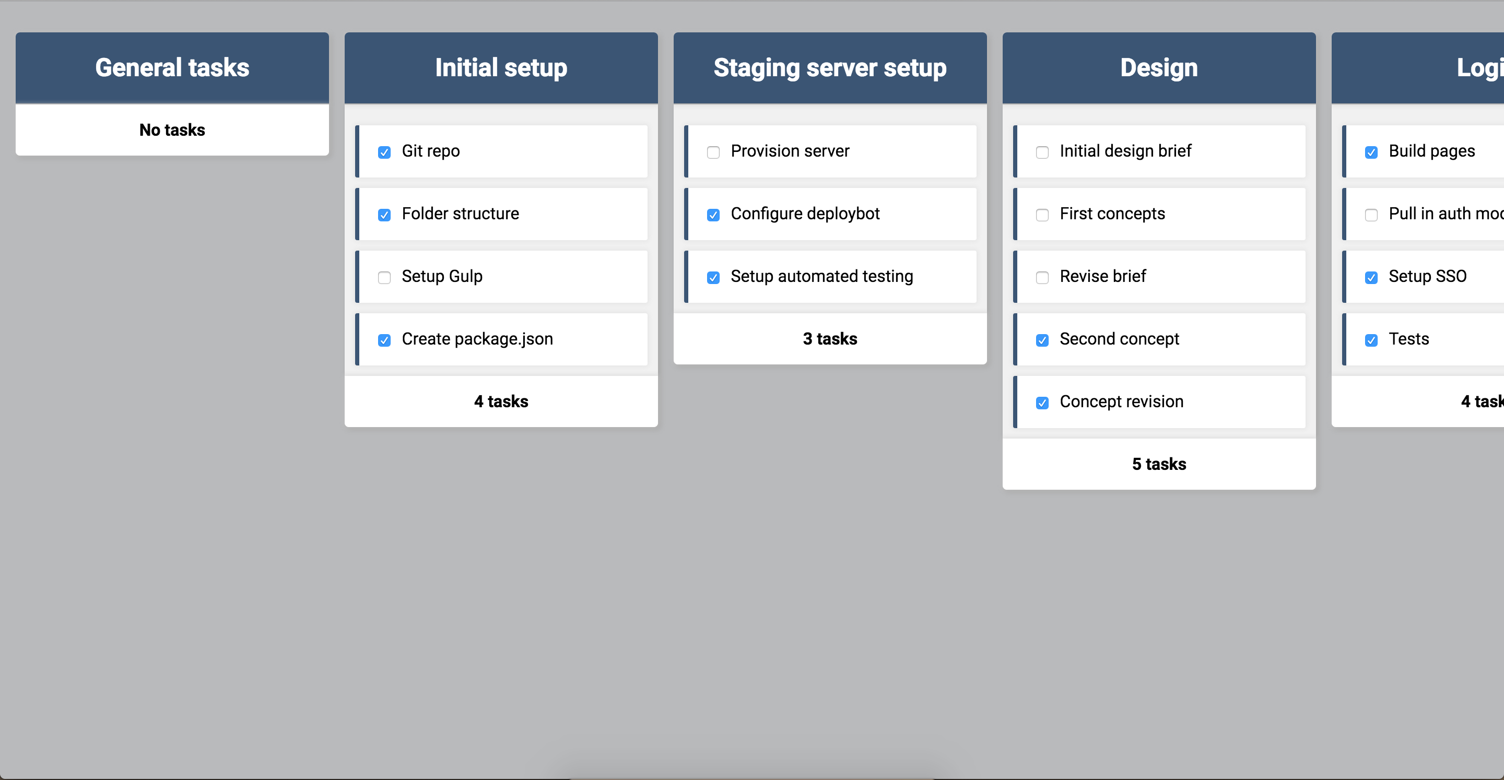Click the '5 tasks' footer text

(x=1159, y=464)
